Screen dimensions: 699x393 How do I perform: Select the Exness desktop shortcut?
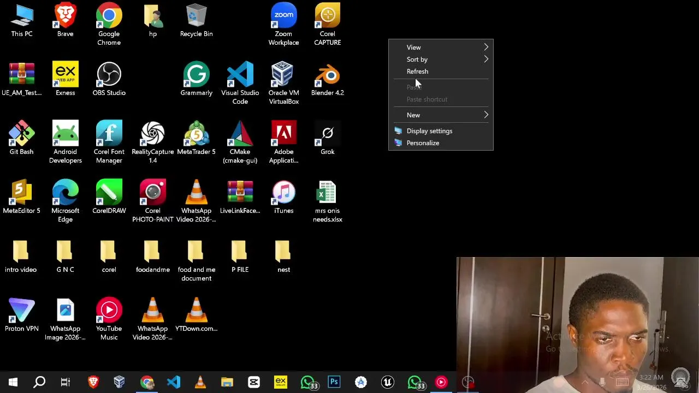(x=66, y=80)
